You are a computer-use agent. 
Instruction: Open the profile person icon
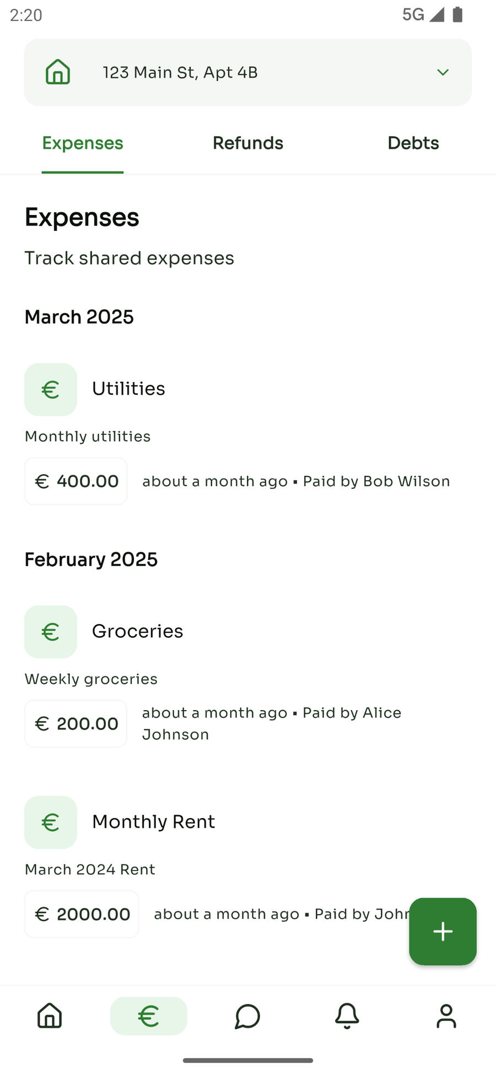[x=446, y=1015]
